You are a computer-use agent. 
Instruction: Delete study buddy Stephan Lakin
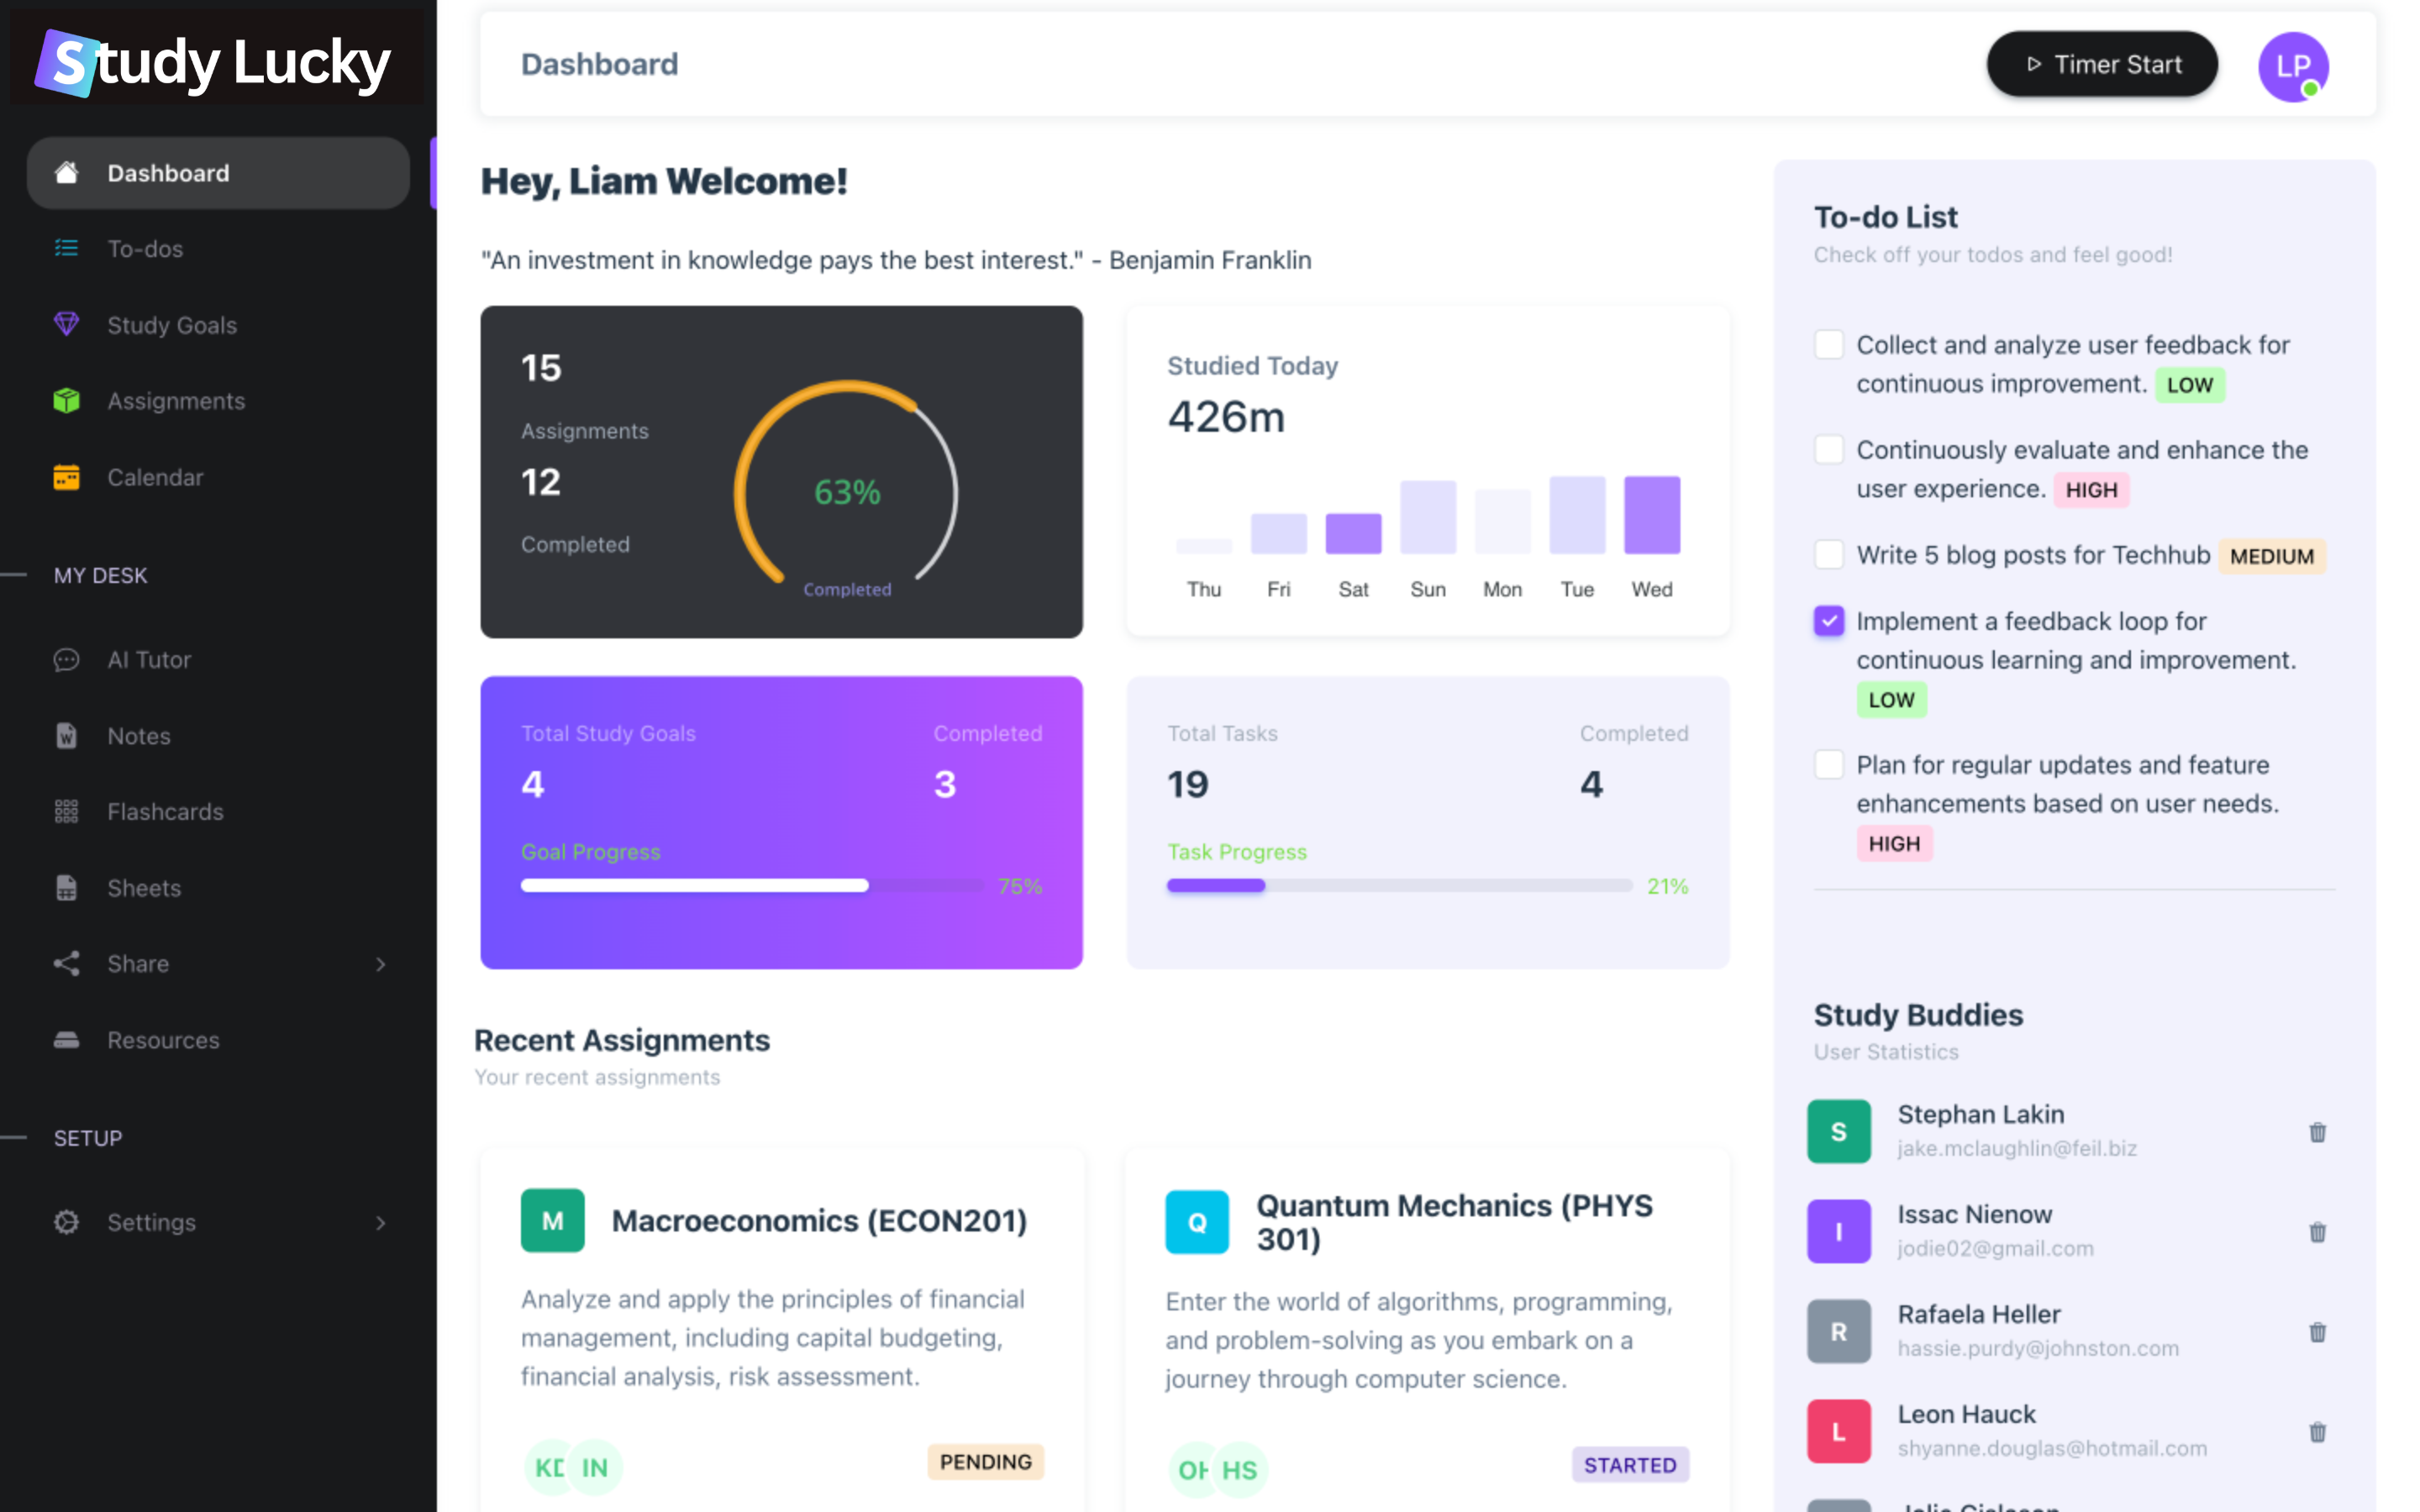tap(2318, 1132)
